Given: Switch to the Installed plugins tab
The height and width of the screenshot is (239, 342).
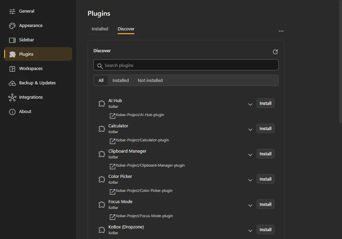Looking at the screenshot, I should coord(100,29).
